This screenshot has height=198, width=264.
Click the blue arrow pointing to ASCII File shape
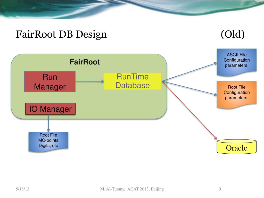(x=189, y=72)
